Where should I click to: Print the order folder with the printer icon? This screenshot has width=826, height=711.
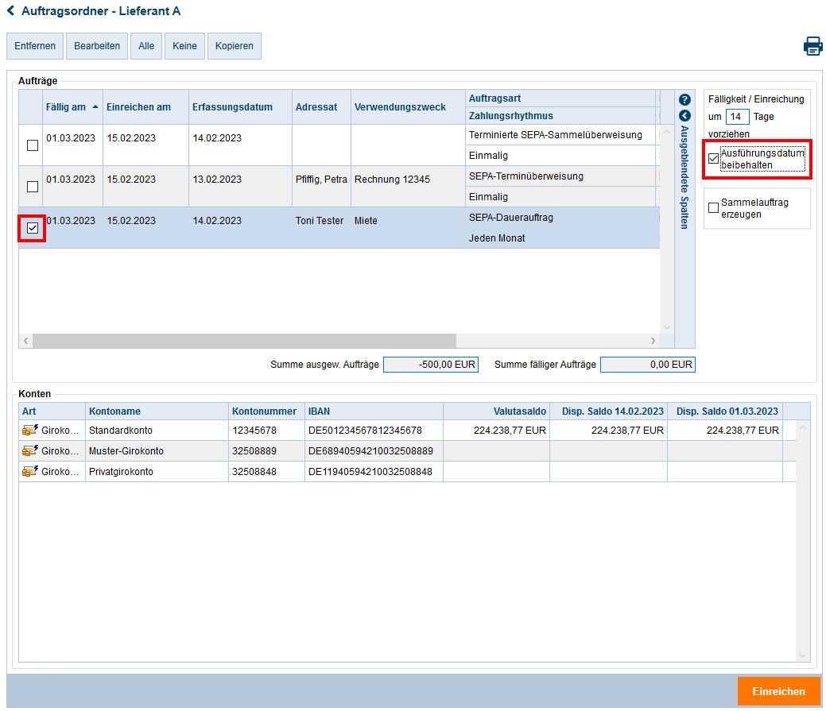coord(812,46)
